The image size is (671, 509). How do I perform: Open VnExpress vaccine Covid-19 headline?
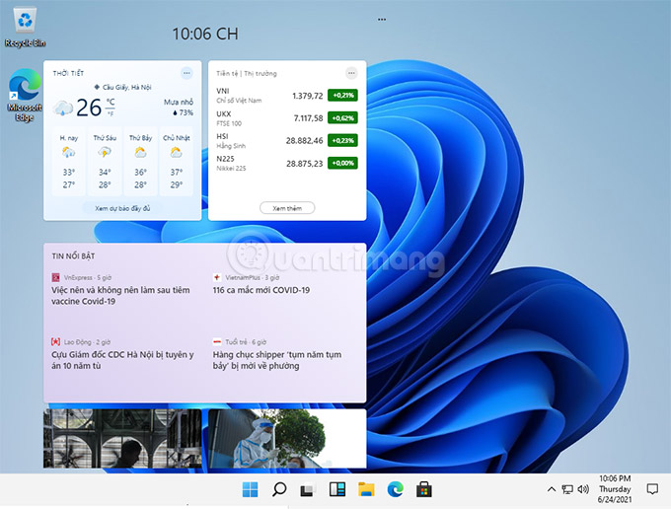(120, 296)
